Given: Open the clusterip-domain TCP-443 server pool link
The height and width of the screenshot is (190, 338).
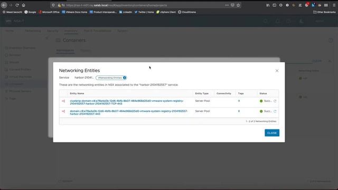Looking at the screenshot, I should click(127, 102).
